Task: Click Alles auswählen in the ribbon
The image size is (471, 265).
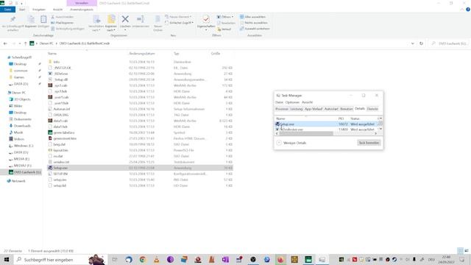Action: pos(253,17)
